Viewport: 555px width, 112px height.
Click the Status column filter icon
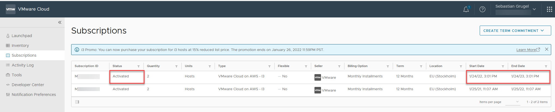pyautogui.click(x=139, y=66)
